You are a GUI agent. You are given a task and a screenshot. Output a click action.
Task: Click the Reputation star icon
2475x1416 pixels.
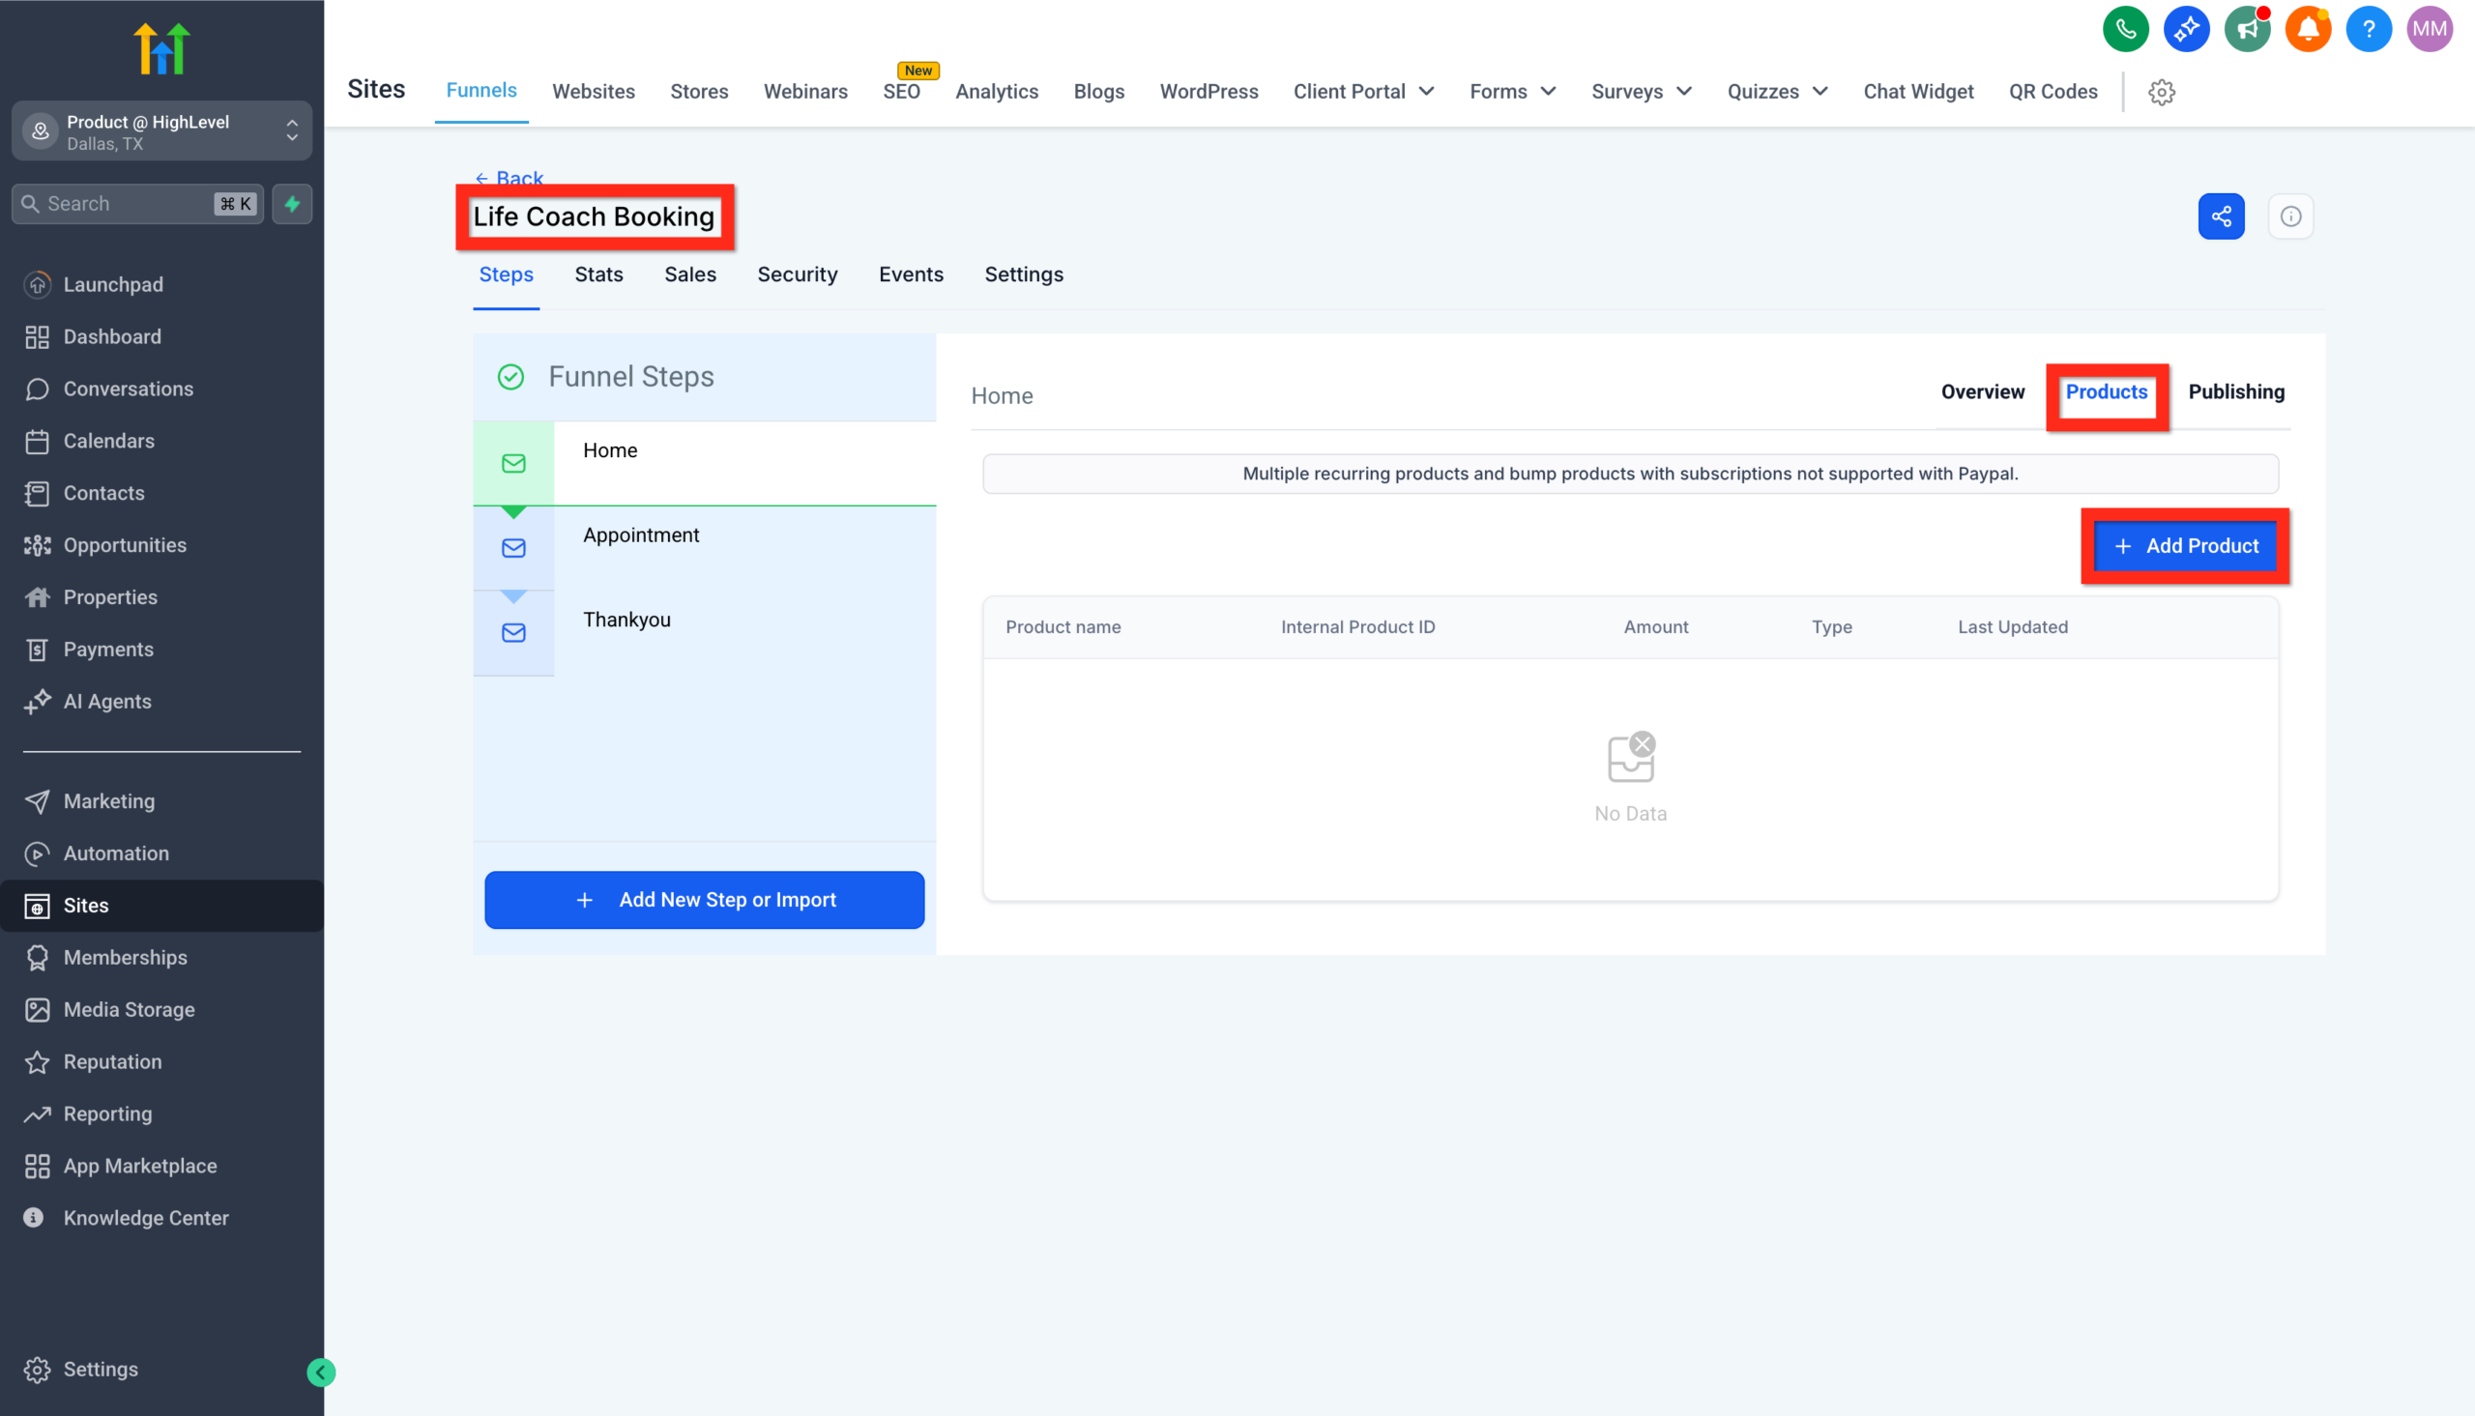[x=37, y=1061]
